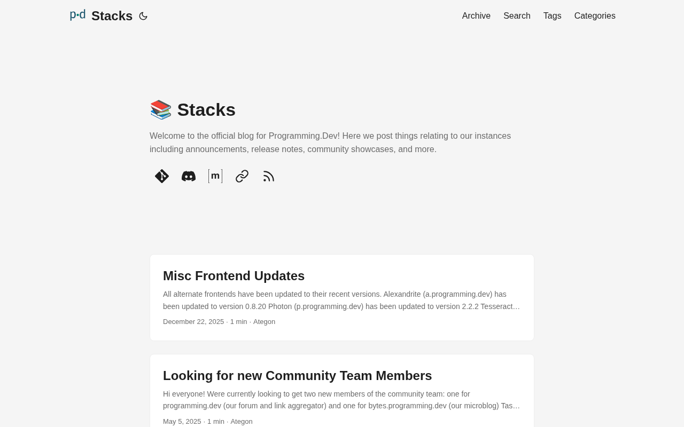Select Tags in the top navigation

tap(552, 16)
